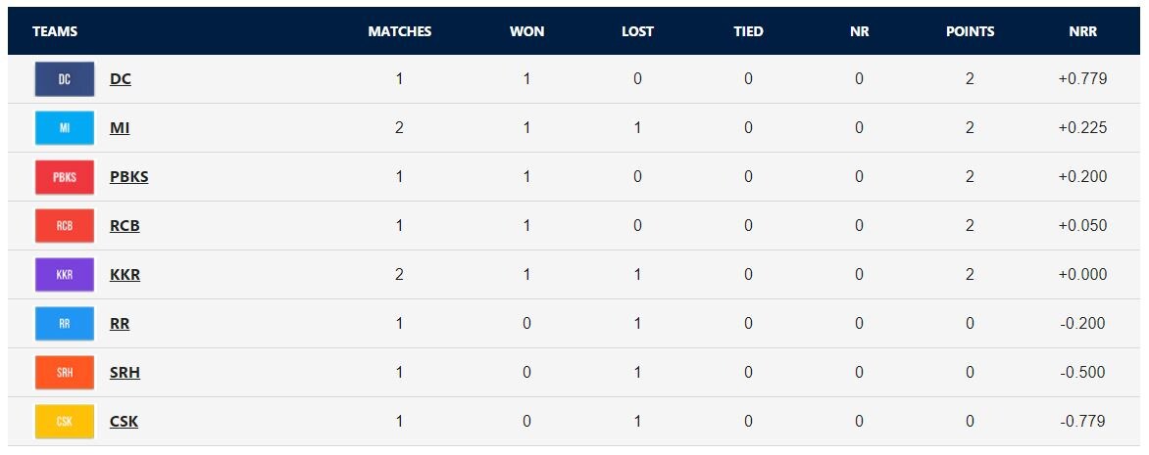Open the MI team link
The image size is (1149, 455).
(x=120, y=128)
